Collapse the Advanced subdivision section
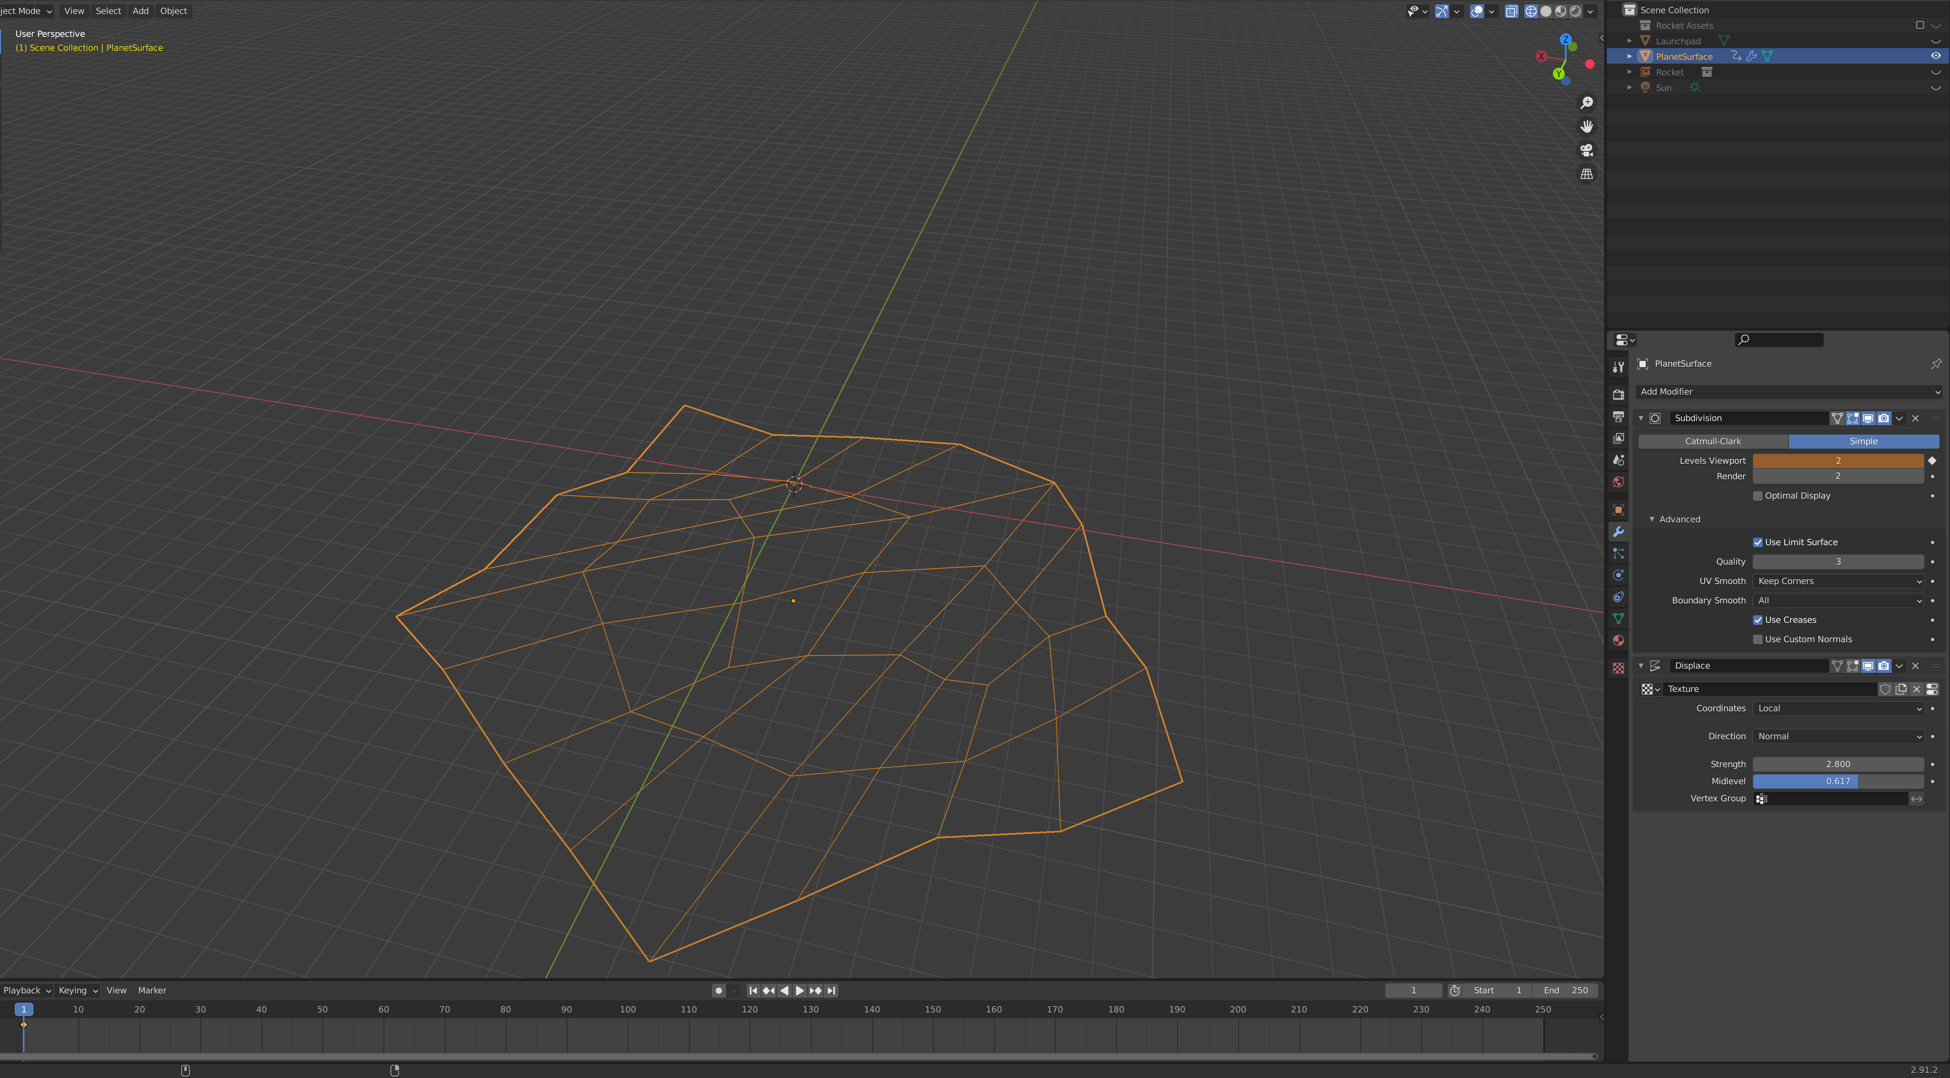 [1653, 519]
